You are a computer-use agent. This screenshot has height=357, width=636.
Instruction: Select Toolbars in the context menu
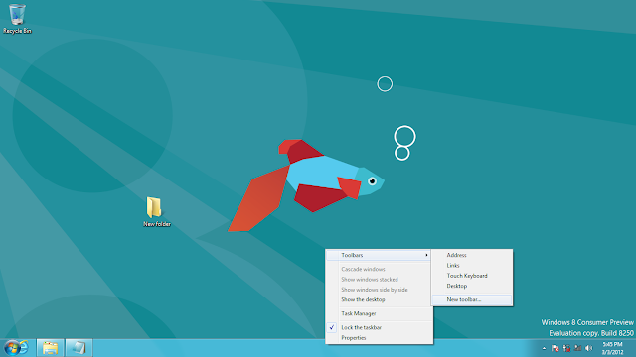[379, 255]
